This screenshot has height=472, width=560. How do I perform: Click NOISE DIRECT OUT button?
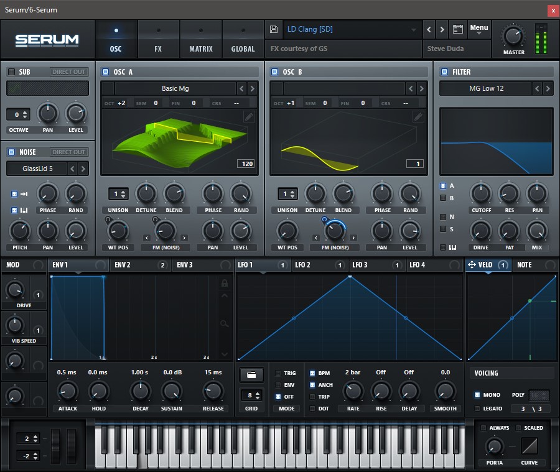(x=68, y=152)
